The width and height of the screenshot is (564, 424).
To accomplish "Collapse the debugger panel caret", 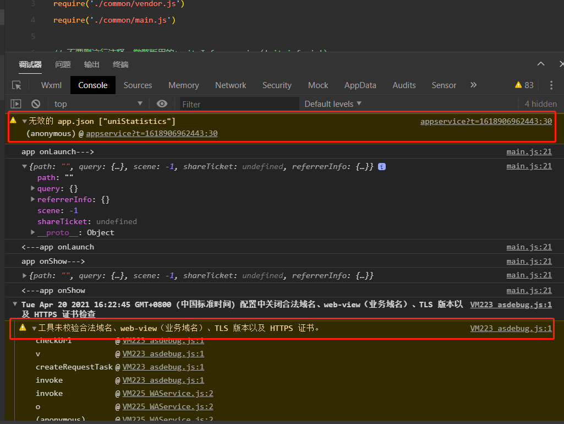I will [541, 64].
